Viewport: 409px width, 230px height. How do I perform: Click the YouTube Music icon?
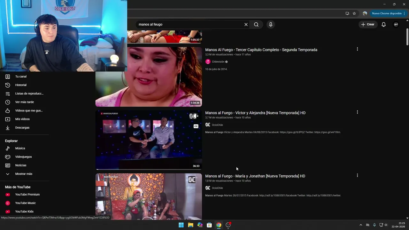(8, 203)
